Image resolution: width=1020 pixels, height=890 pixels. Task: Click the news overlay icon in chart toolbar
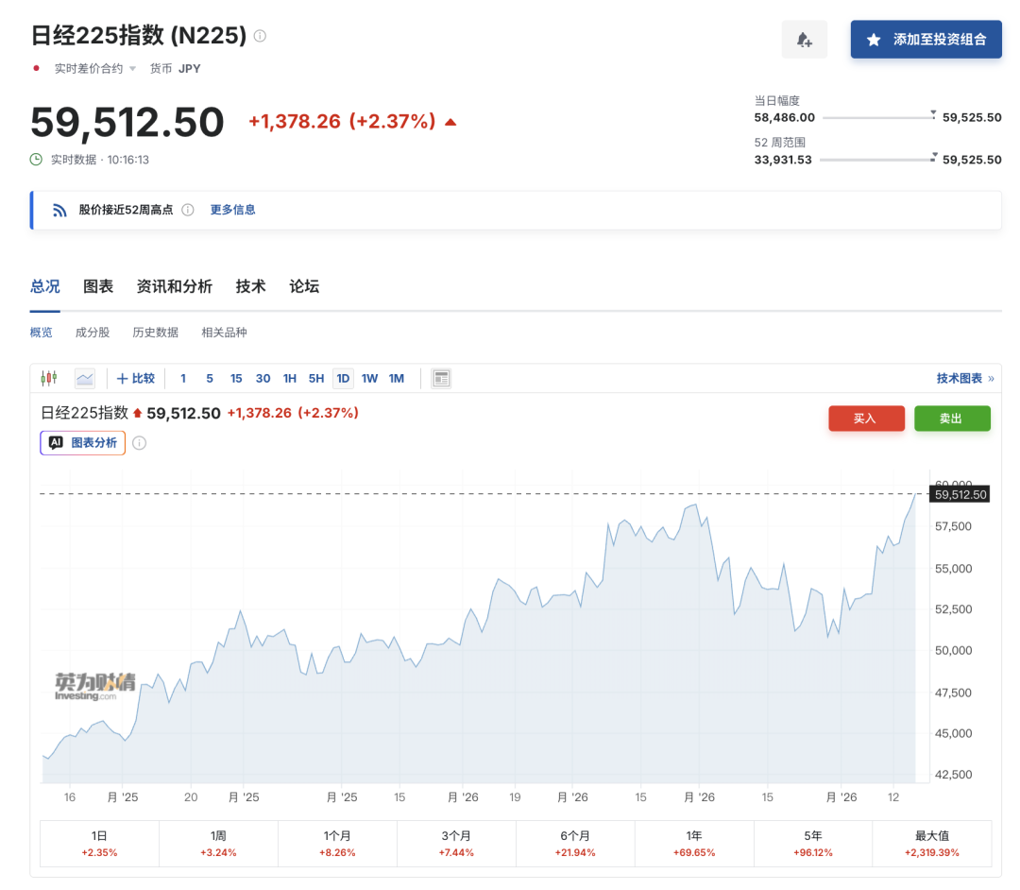(x=441, y=378)
